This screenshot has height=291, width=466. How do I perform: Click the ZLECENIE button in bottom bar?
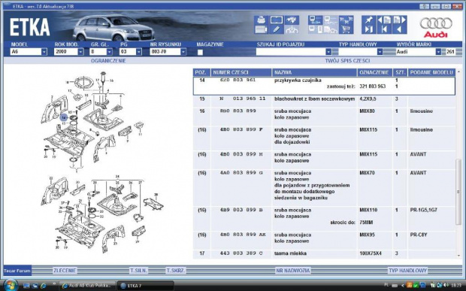tap(65, 271)
